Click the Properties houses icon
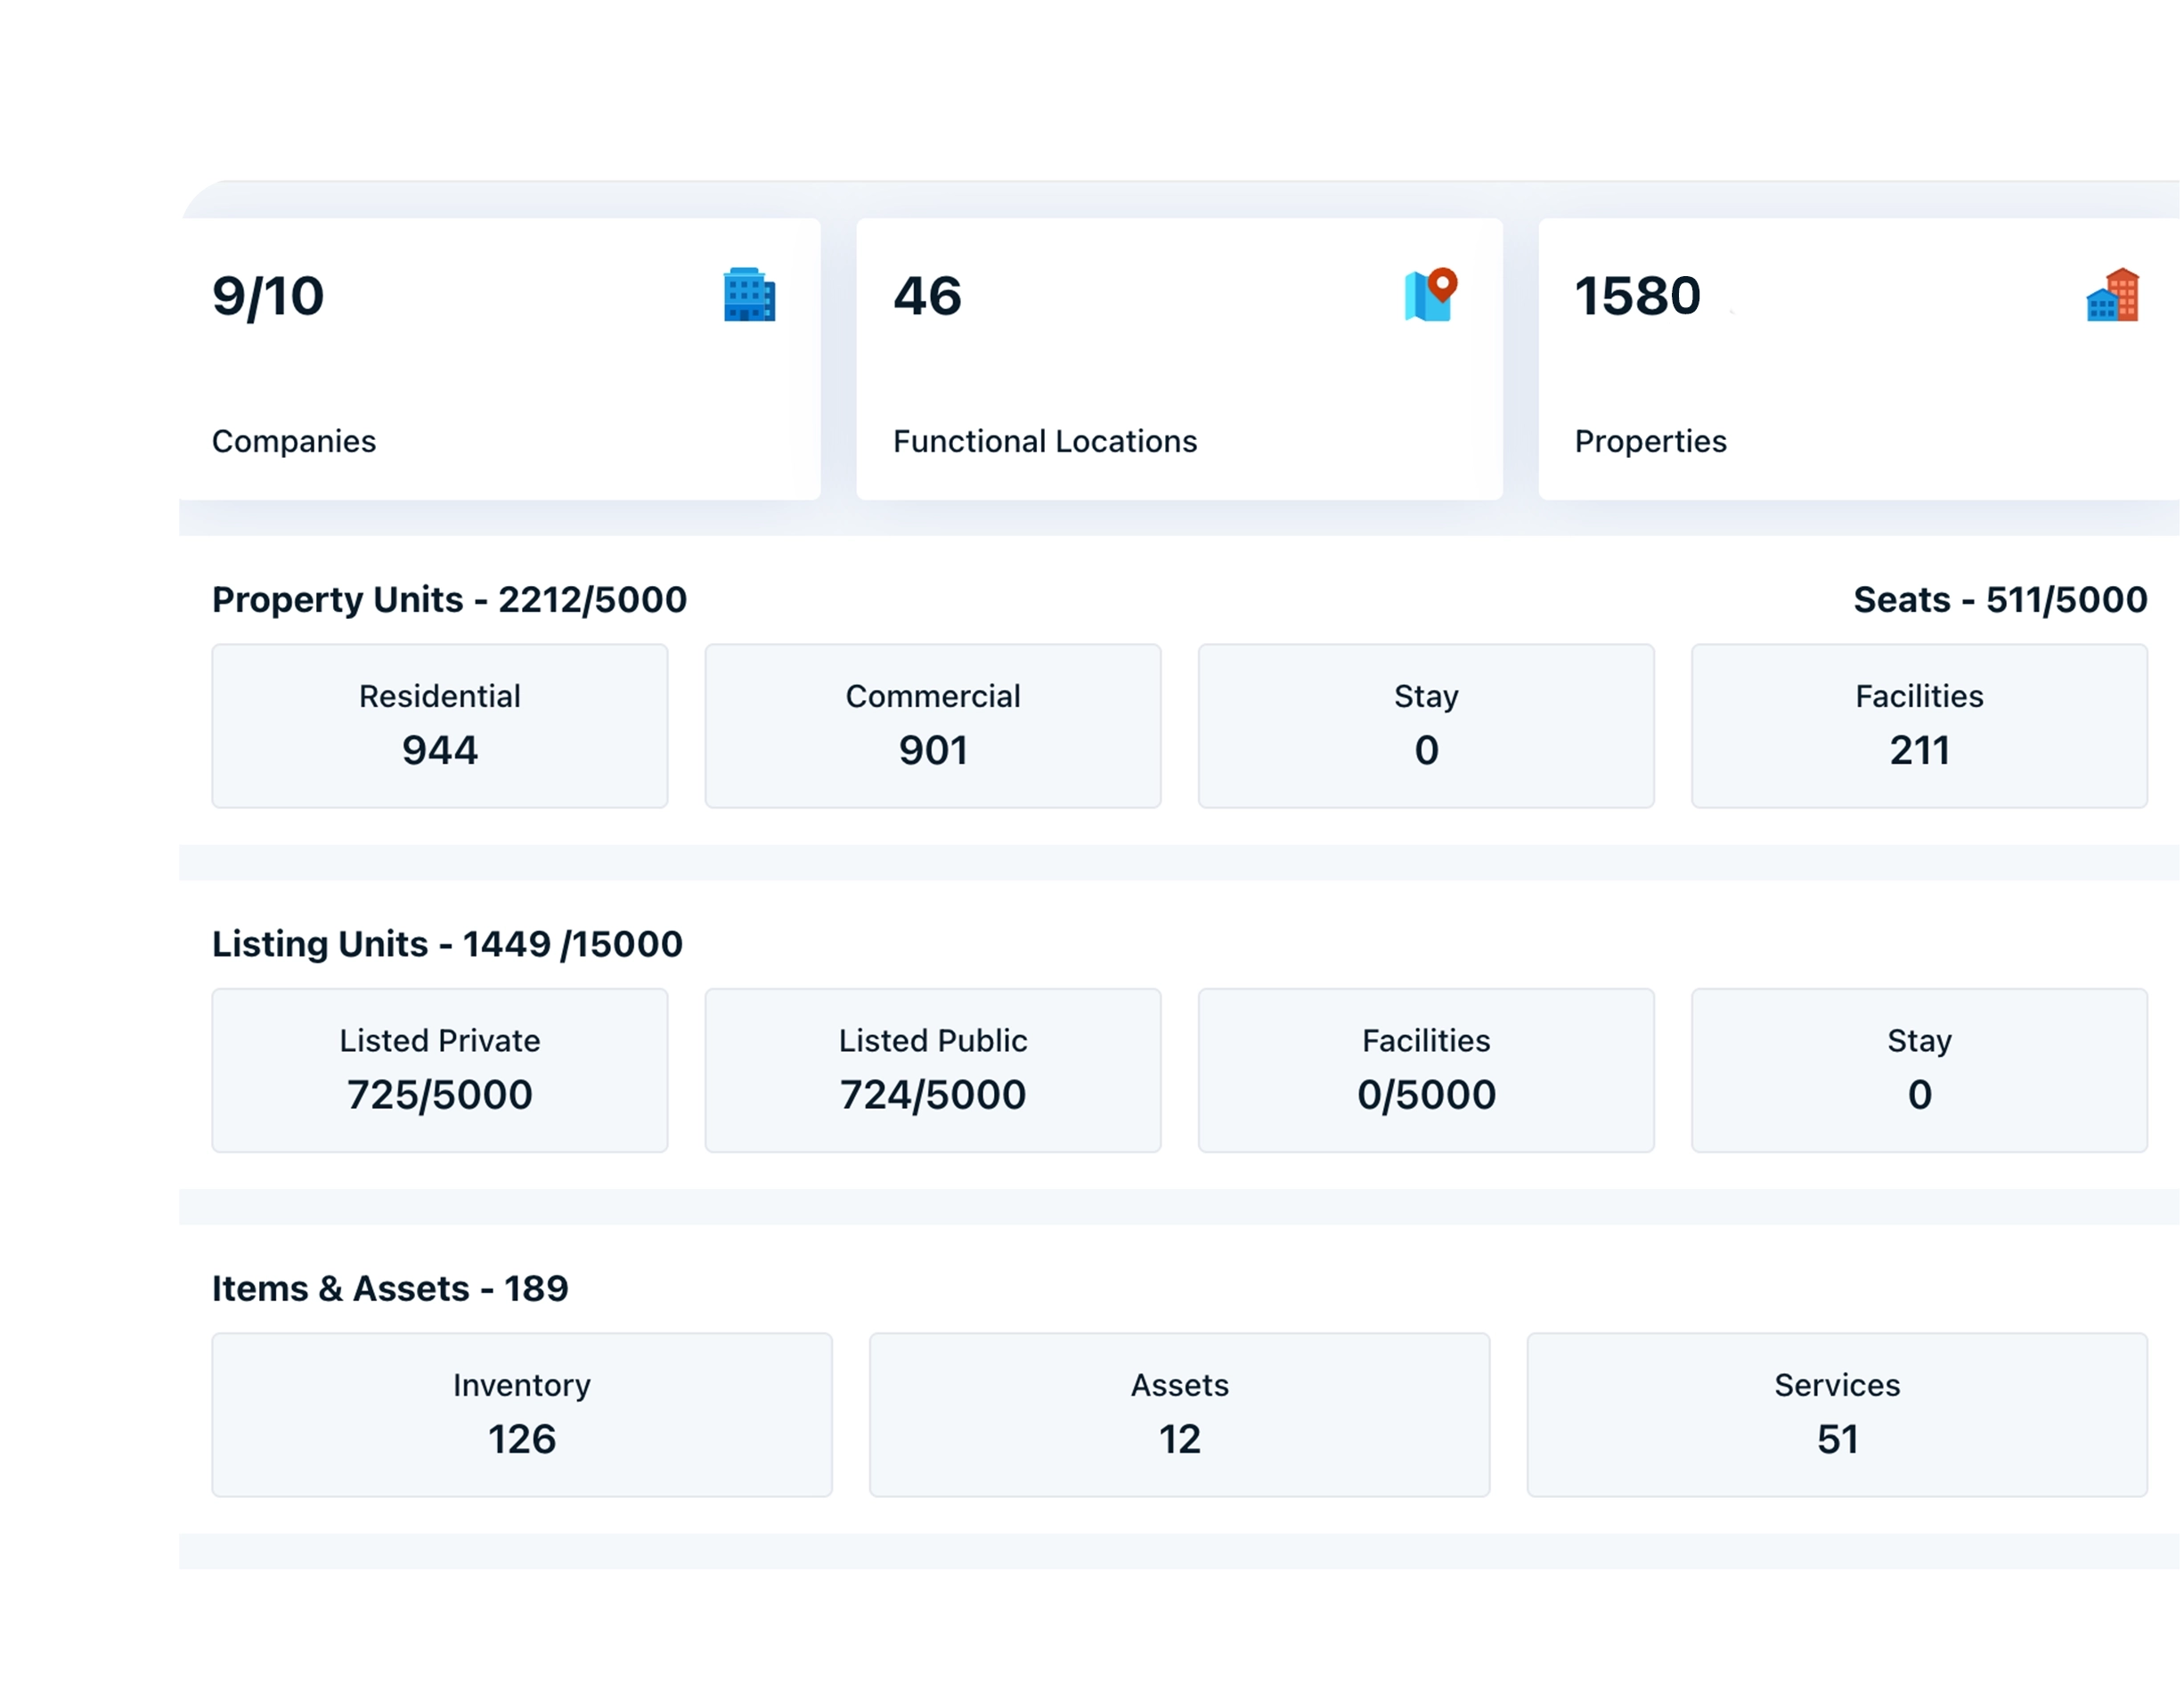The image size is (2184, 1685). pyautogui.click(x=2112, y=294)
